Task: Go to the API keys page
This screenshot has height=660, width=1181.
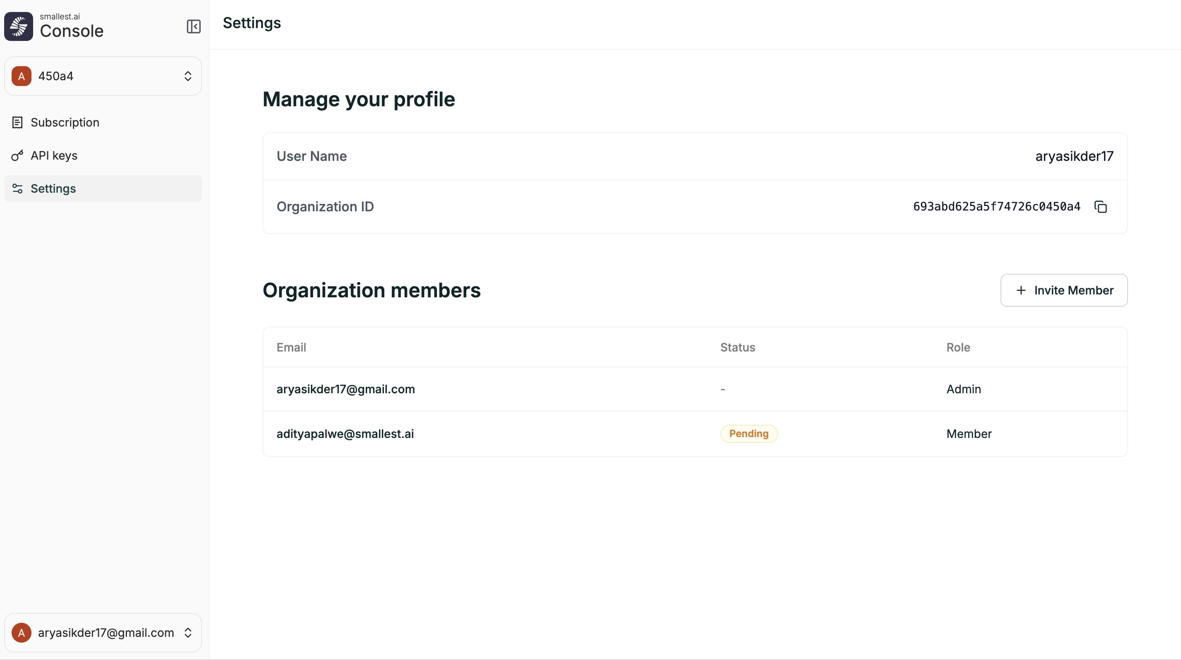Action: 54,155
